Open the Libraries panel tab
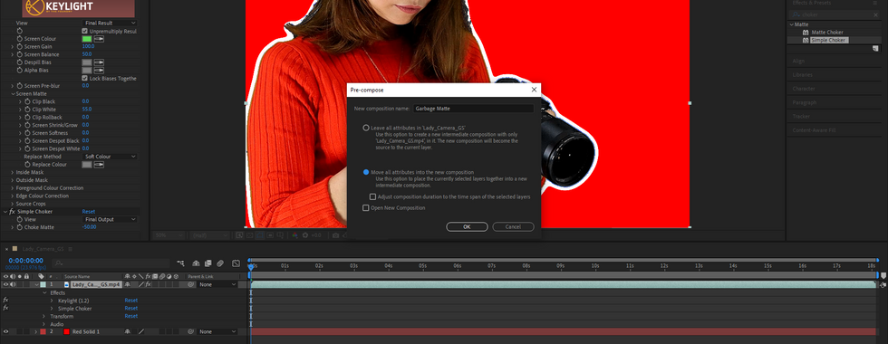The image size is (888, 344). pos(803,74)
